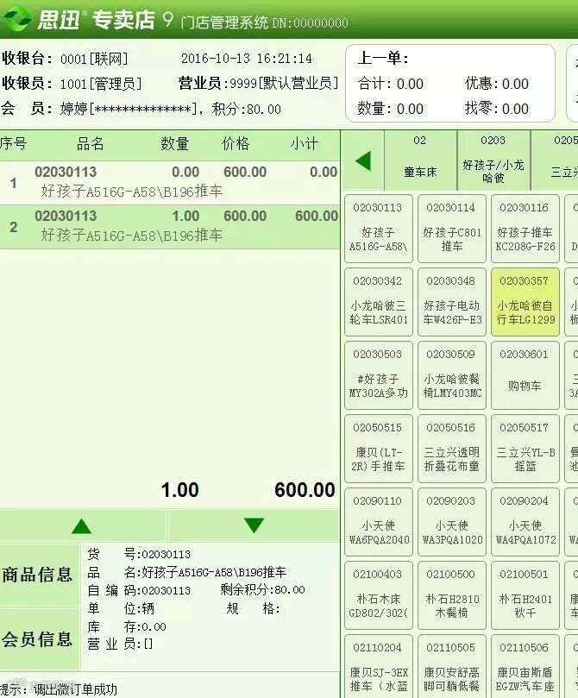Click the 收银员: 1001[管理员] text
578x698 pixels.
(72, 83)
